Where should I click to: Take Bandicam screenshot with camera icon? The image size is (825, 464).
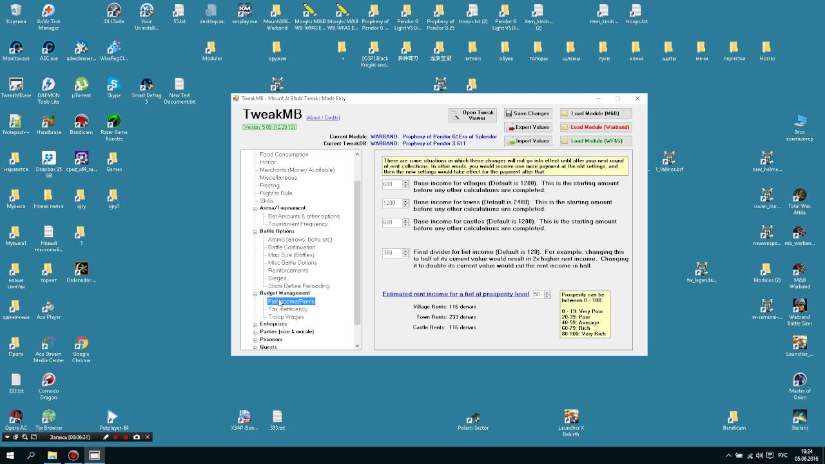(x=136, y=437)
